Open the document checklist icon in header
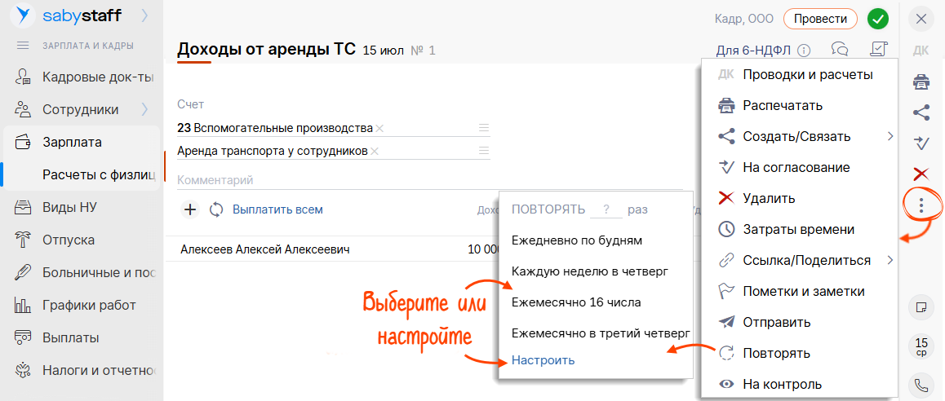Screen dimensions: 945x401 [x=880, y=50]
